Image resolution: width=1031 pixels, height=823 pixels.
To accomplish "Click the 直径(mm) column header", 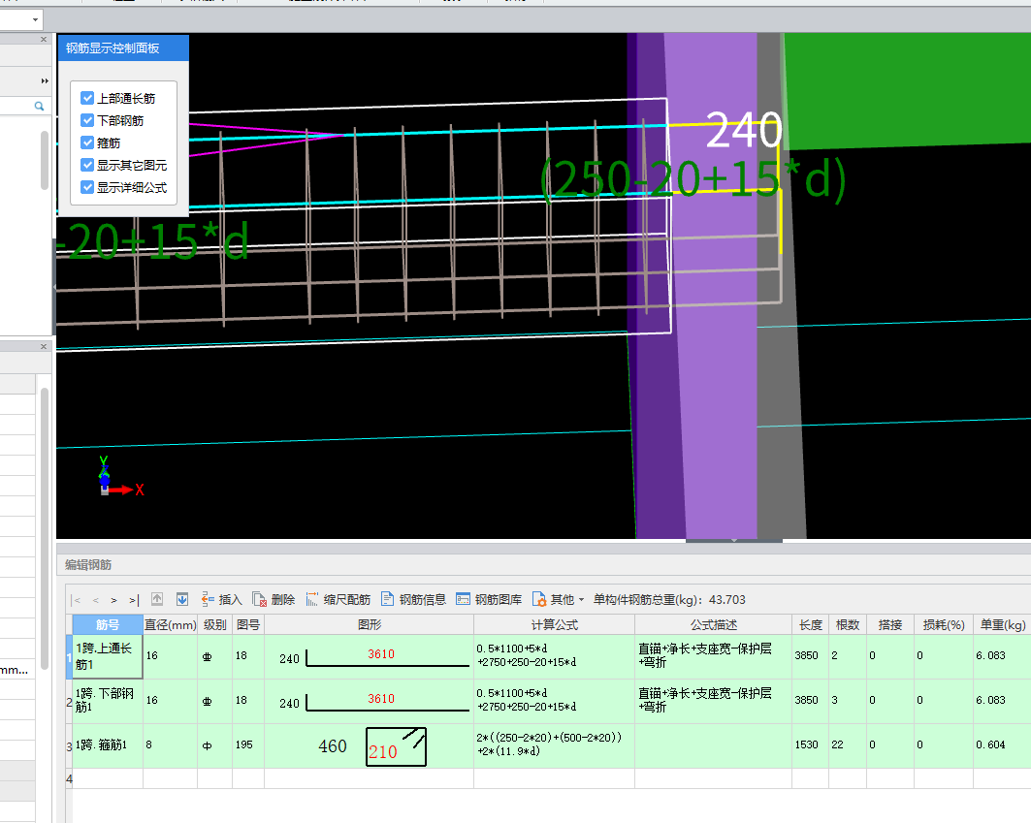I will (171, 625).
